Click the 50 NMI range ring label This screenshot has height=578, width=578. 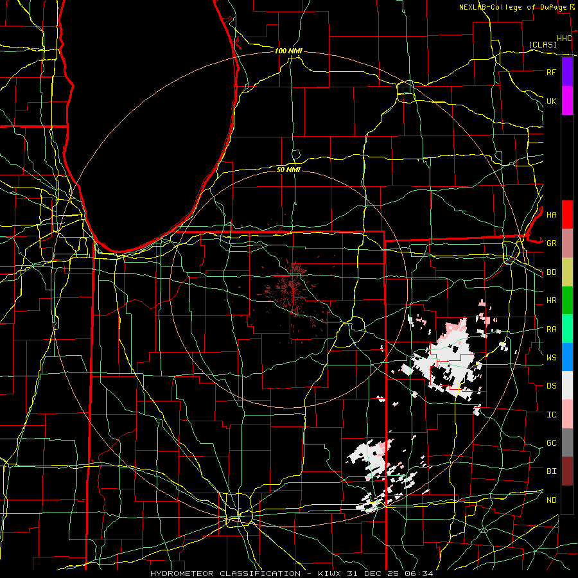(x=288, y=170)
